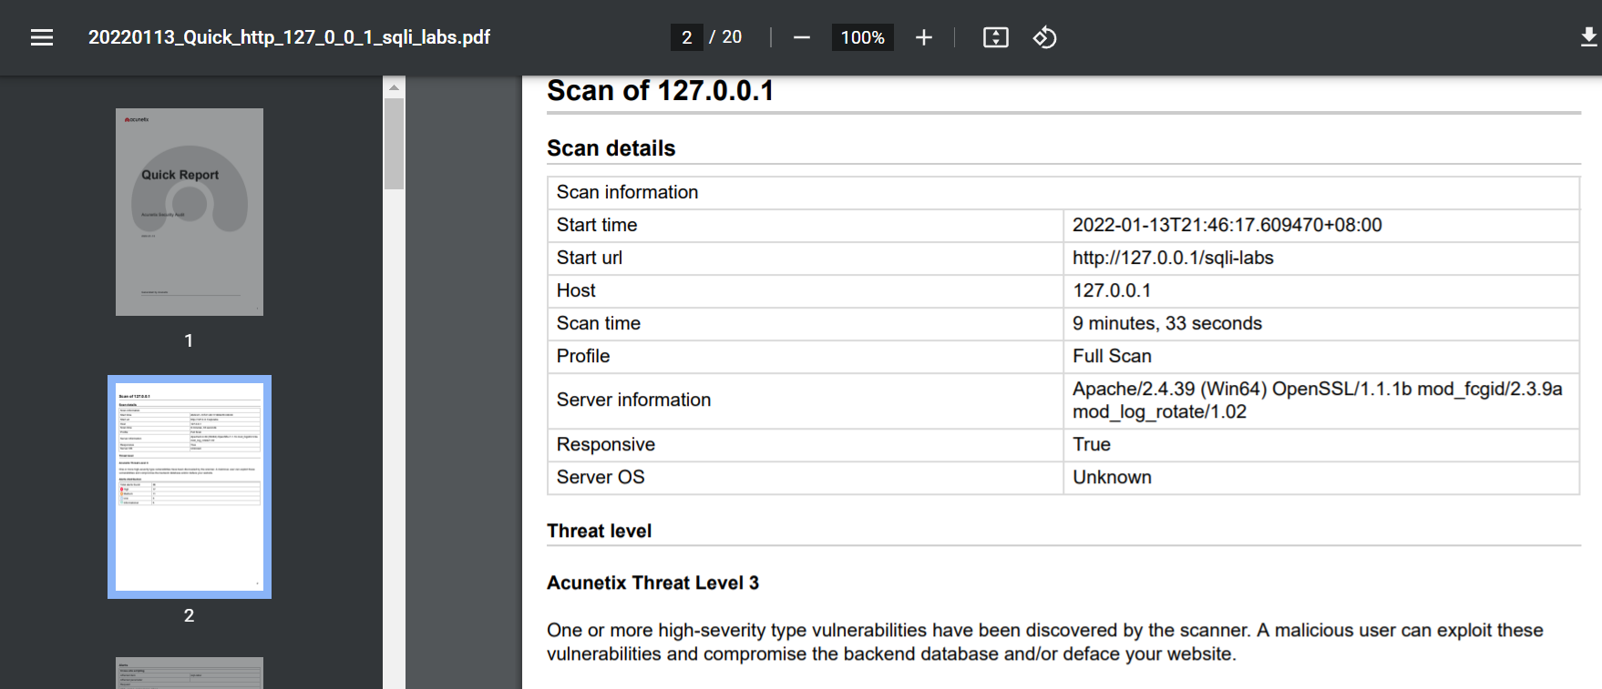The height and width of the screenshot is (689, 1602).
Task: Open page 1 Quick Report thumbnail
Action: click(x=190, y=212)
